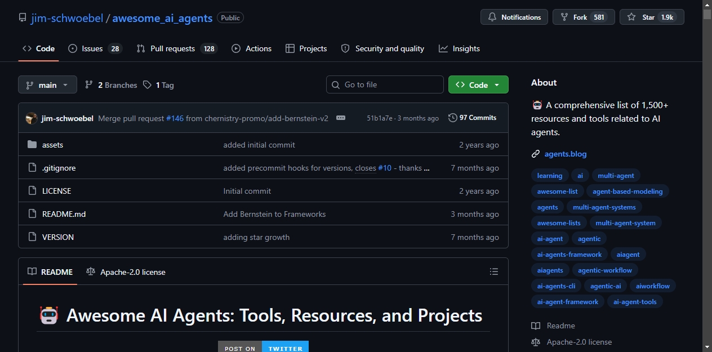
Task: Click the bell icon in Notifications button
Action: click(492, 17)
